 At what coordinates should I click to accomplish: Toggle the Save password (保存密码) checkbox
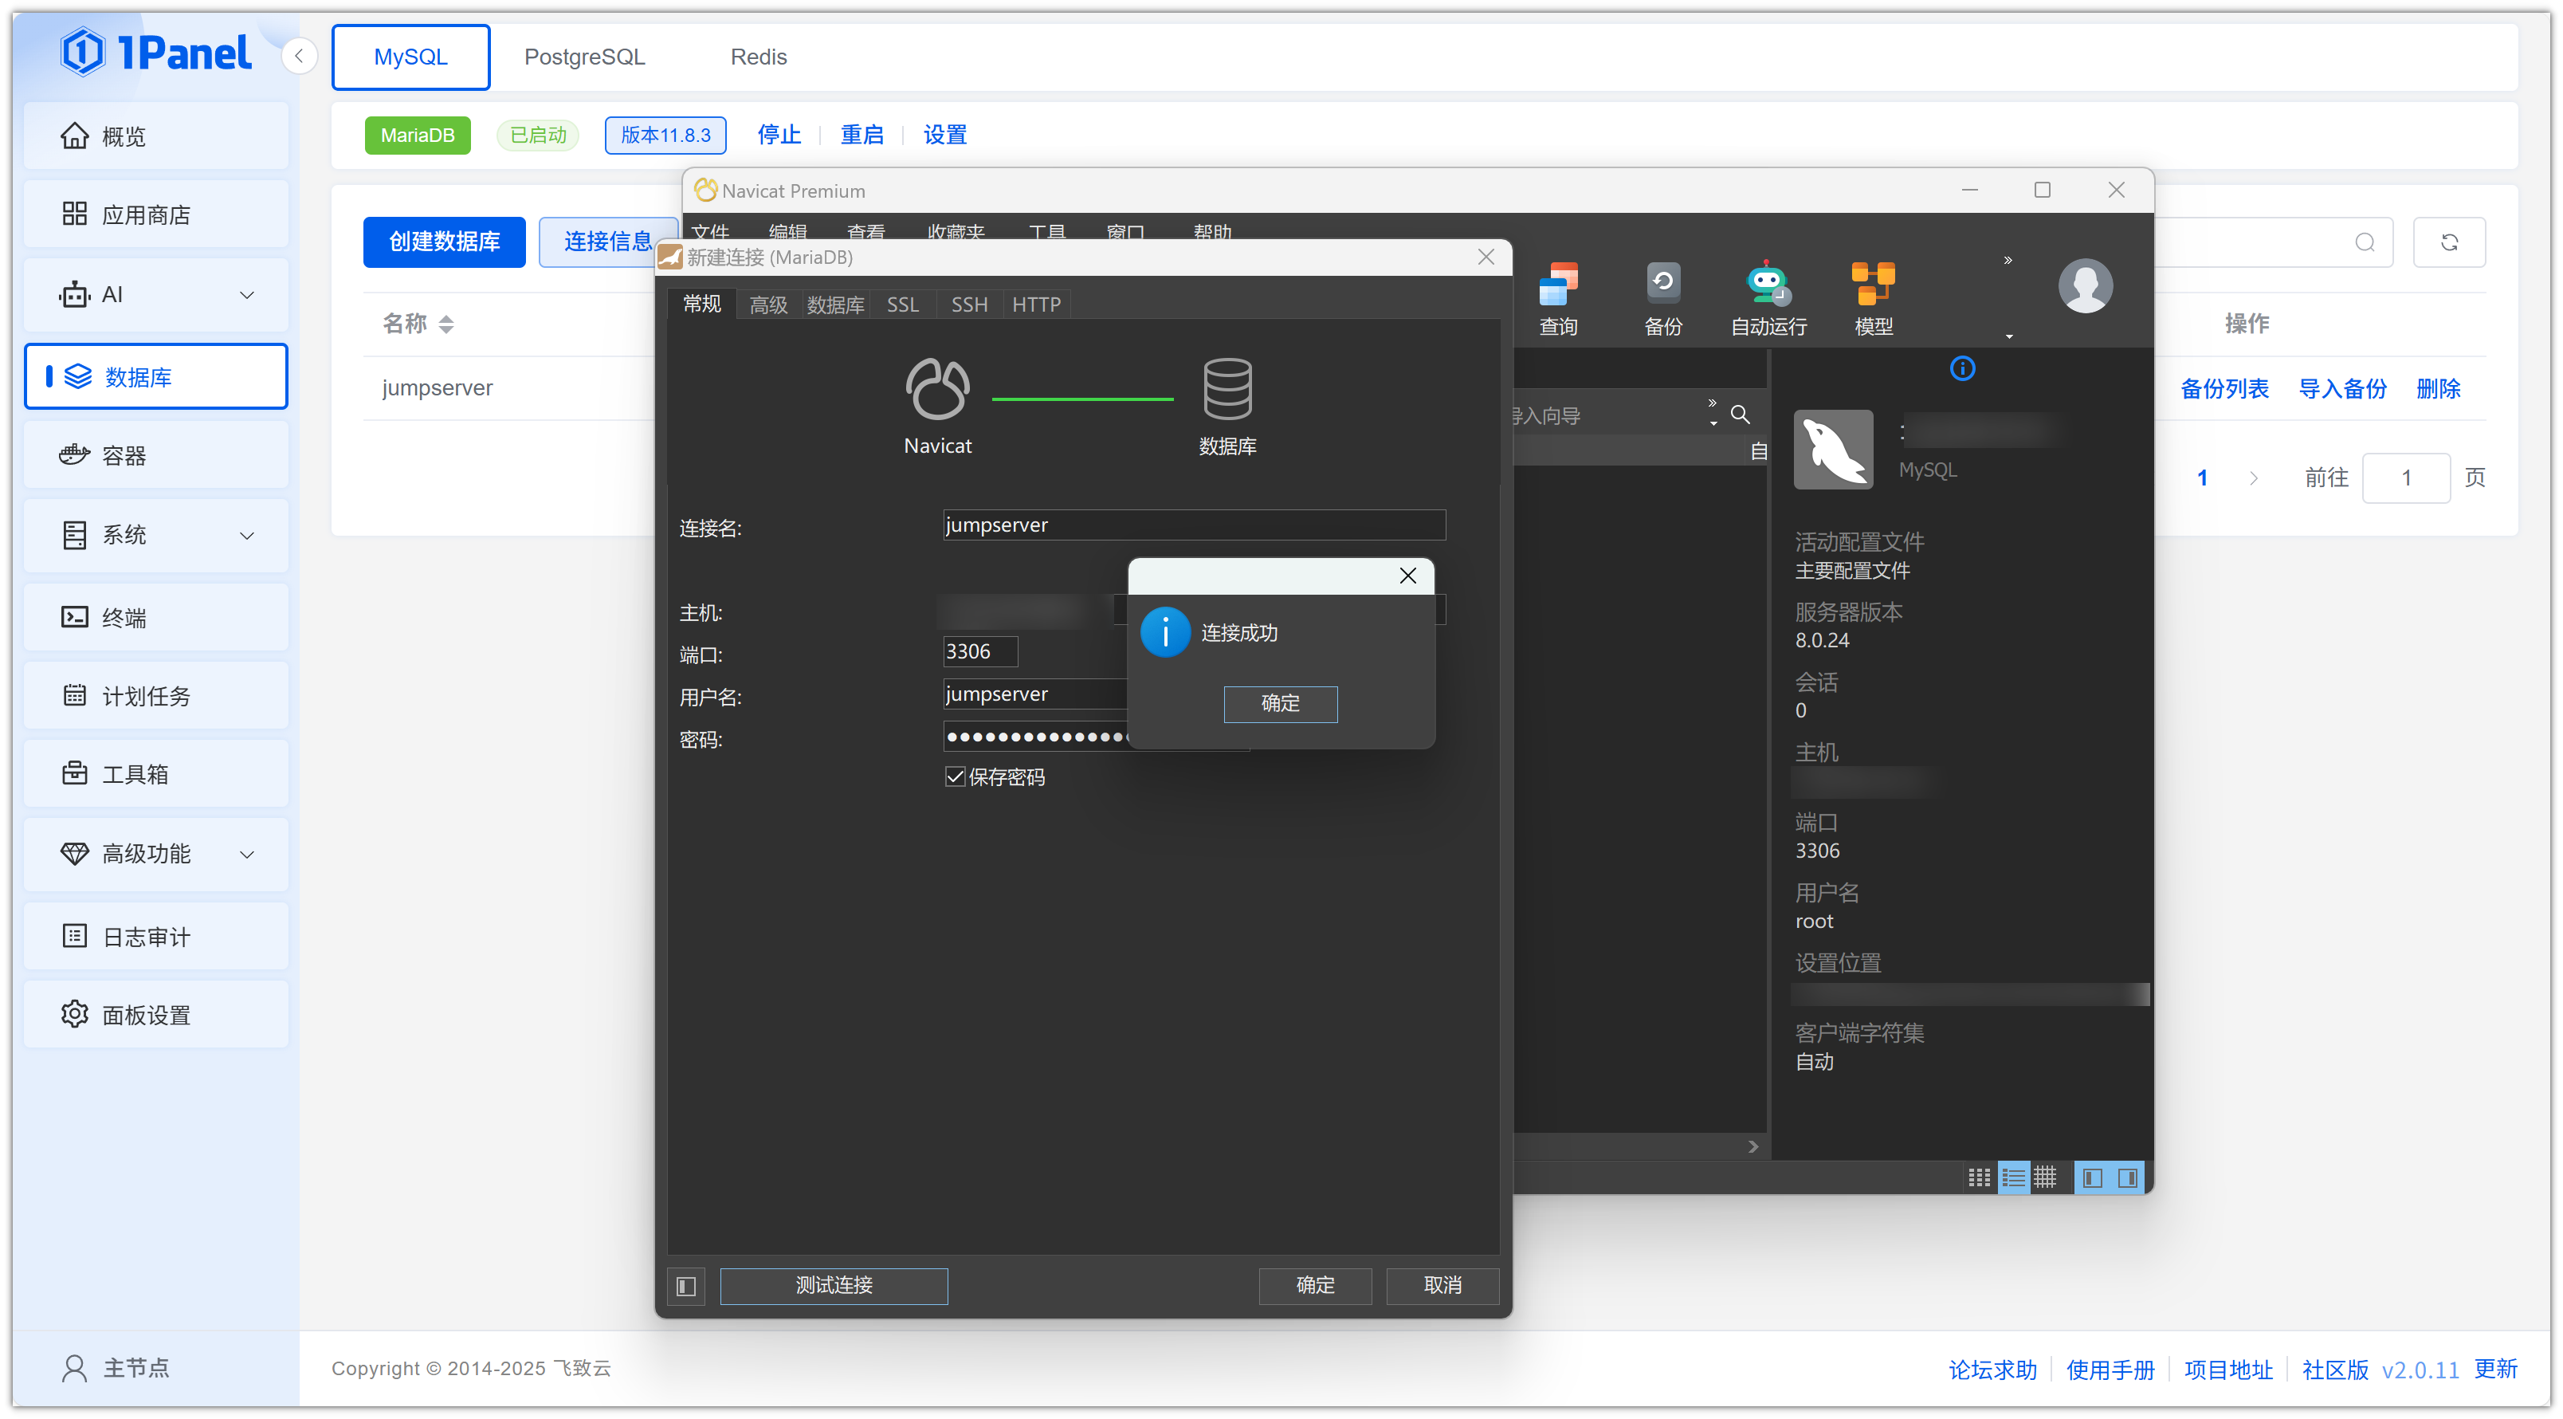point(956,777)
